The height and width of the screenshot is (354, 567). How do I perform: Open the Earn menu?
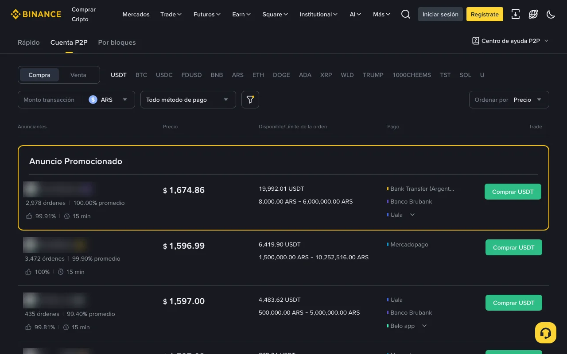pyautogui.click(x=241, y=14)
